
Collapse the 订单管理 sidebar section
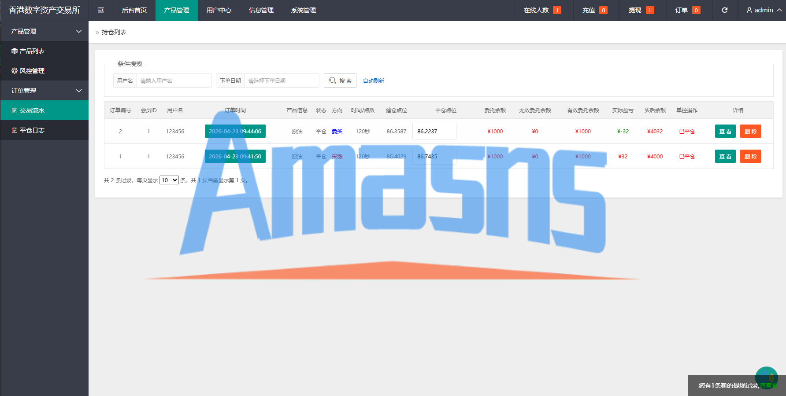pyautogui.click(x=44, y=91)
